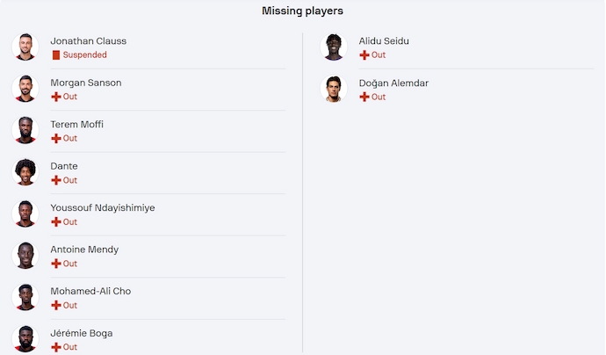Image resolution: width=606 pixels, height=355 pixels.
Task: Click injury icon under Doğan Alemdar
Action: [x=364, y=97]
